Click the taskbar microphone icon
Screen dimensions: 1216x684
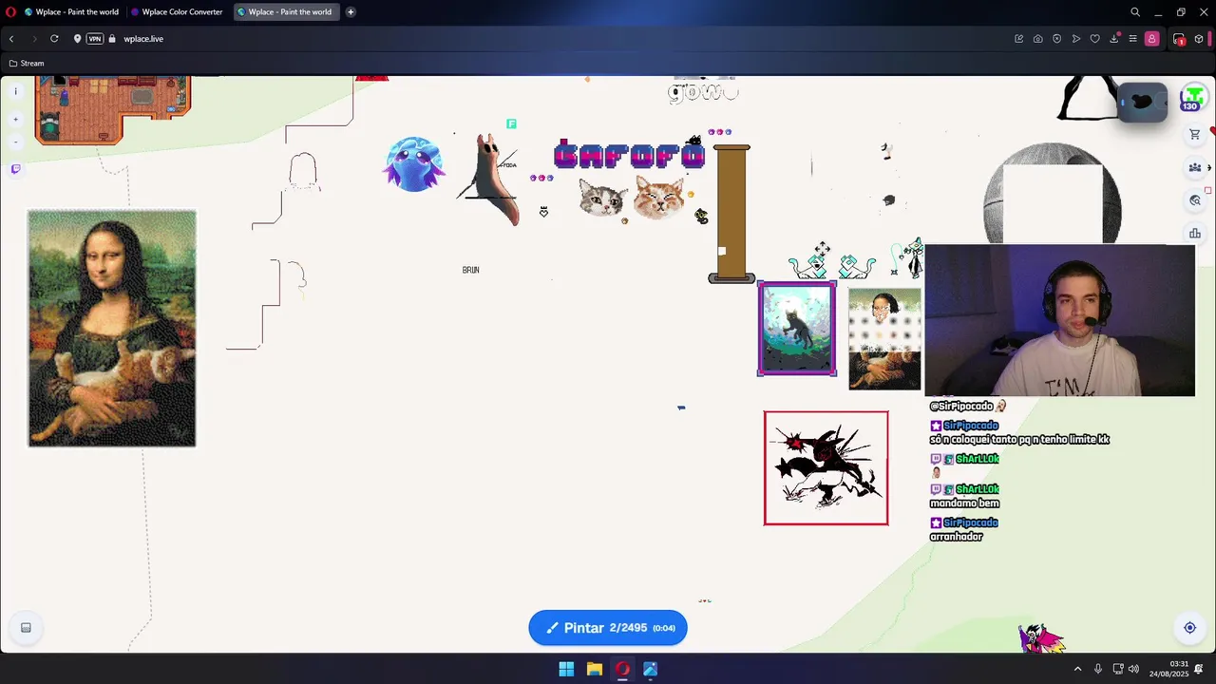point(1098,669)
